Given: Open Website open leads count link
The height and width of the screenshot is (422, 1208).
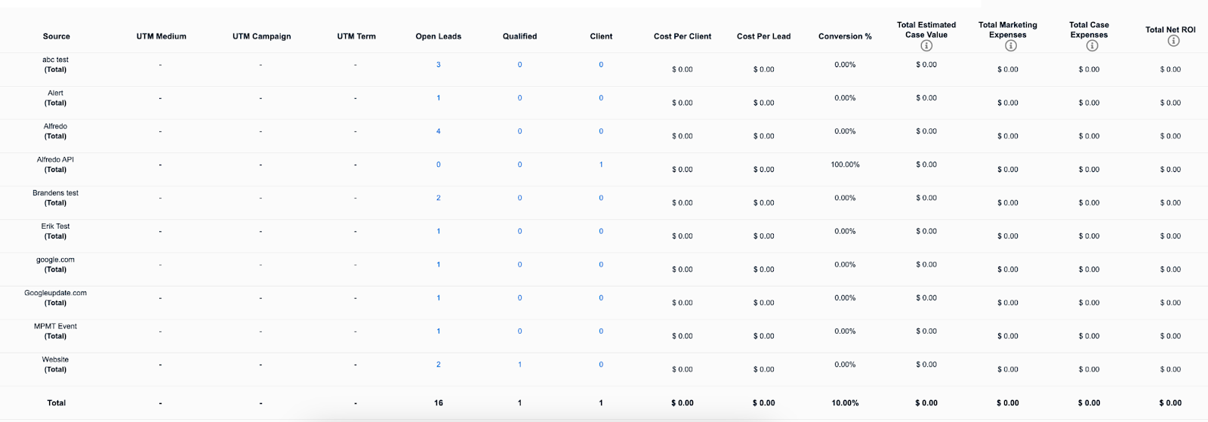Looking at the screenshot, I should [x=438, y=365].
